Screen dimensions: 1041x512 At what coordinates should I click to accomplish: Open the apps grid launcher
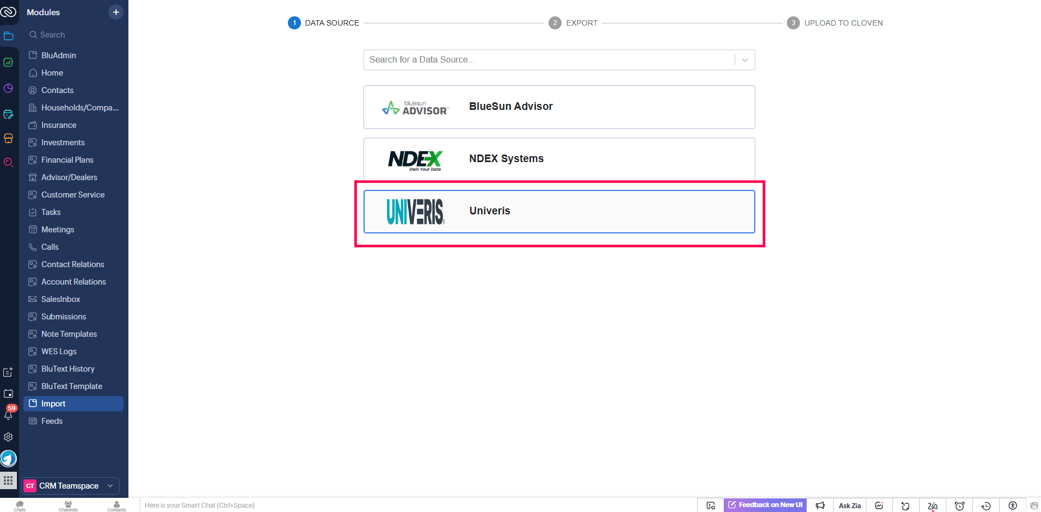click(8, 480)
